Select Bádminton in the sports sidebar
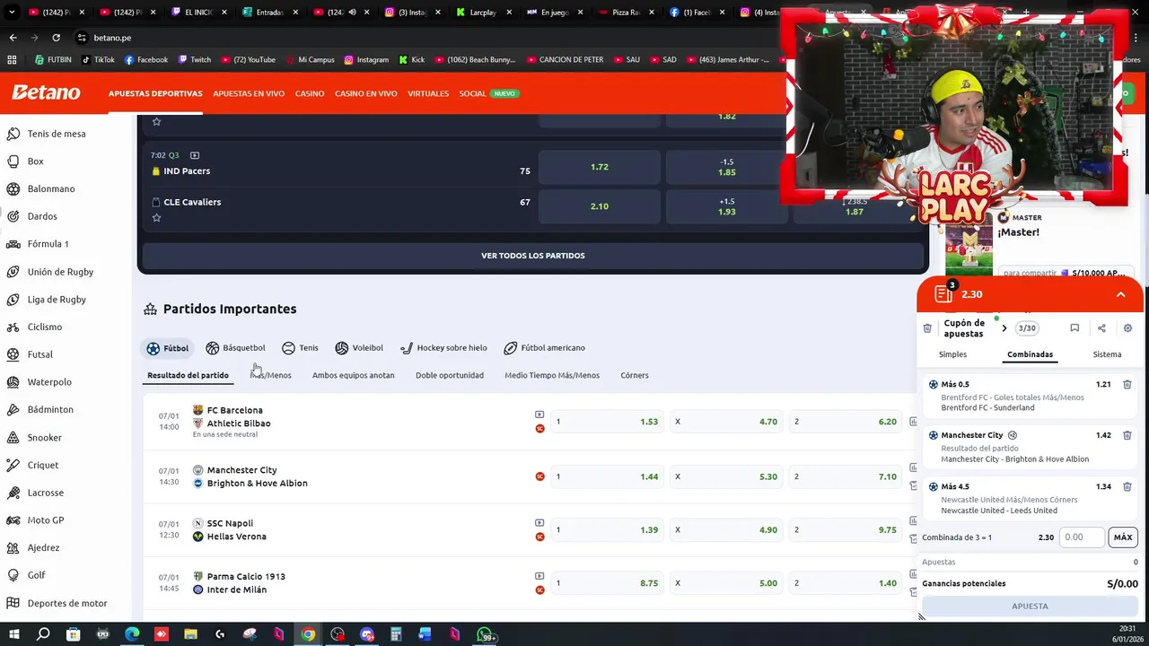 (50, 409)
